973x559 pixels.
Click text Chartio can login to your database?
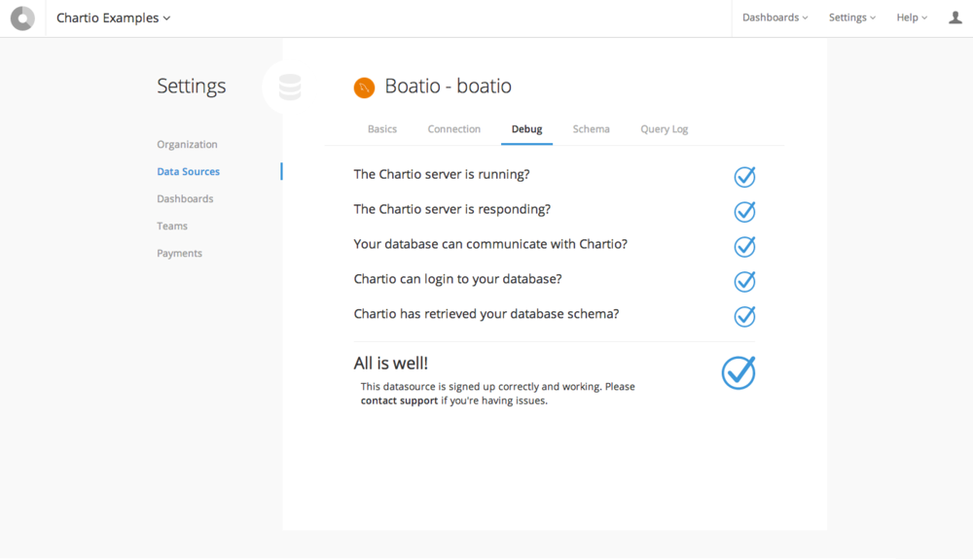(x=458, y=280)
